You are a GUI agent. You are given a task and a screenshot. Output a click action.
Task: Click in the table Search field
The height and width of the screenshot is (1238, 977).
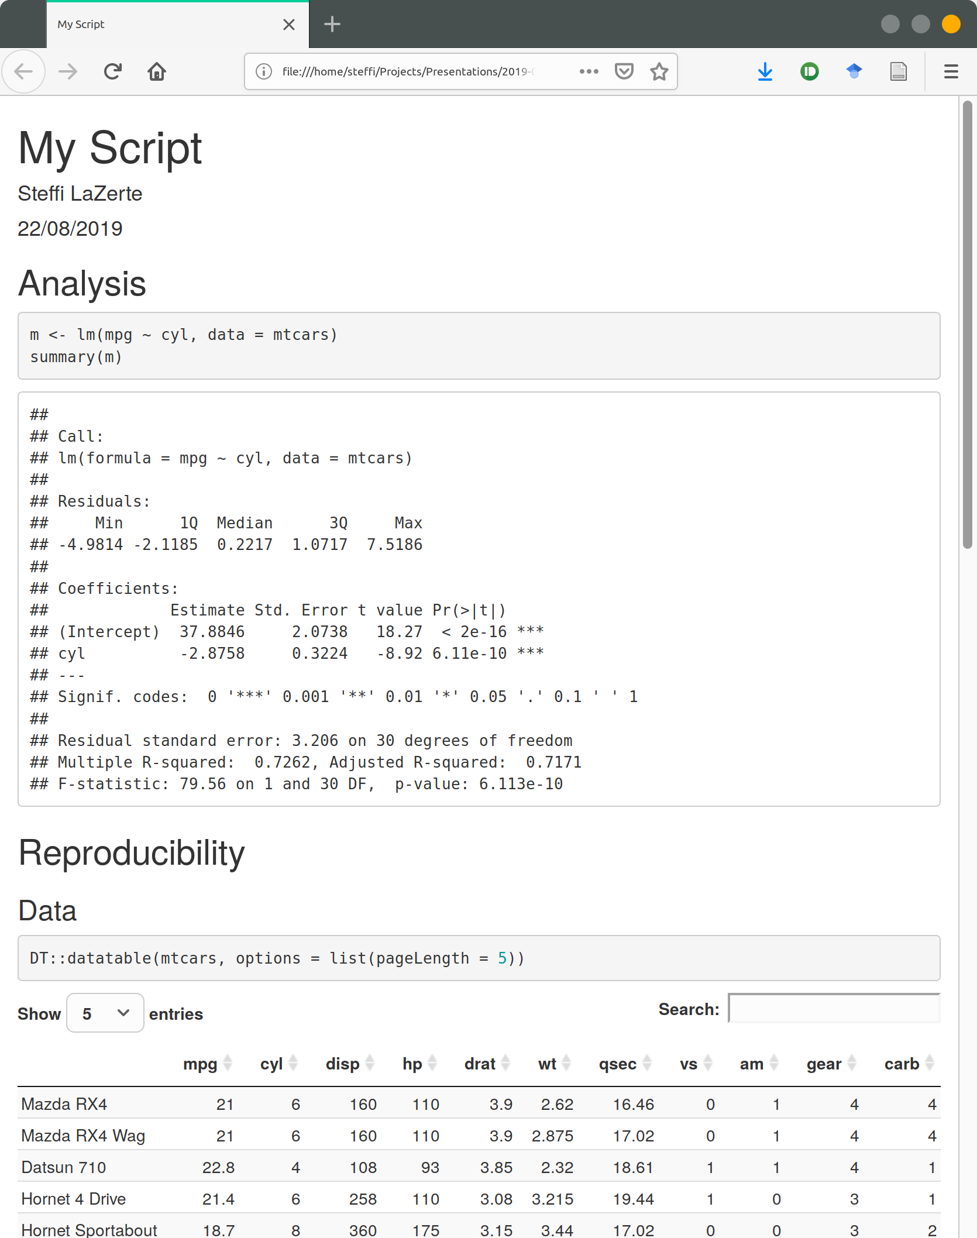pos(834,1009)
